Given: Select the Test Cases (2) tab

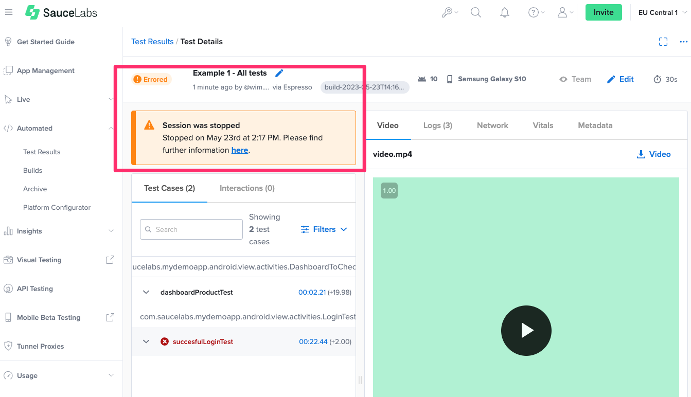Looking at the screenshot, I should [169, 188].
